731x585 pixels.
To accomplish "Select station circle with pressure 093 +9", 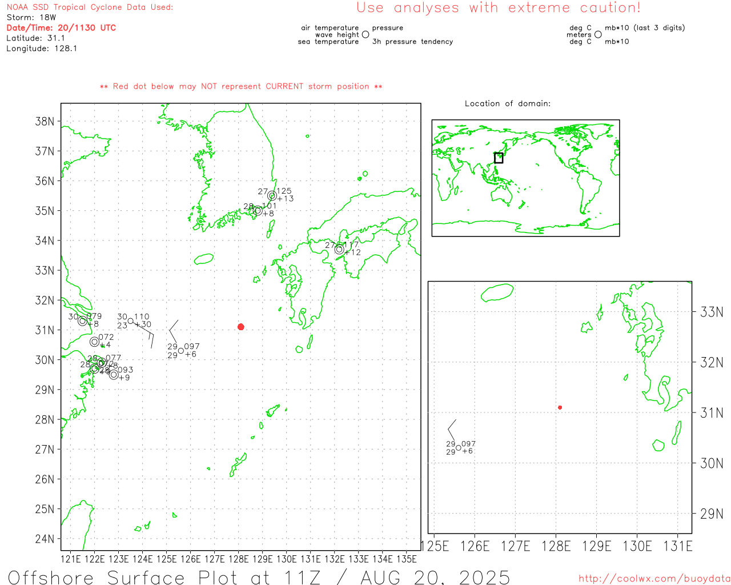I will click(x=114, y=374).
